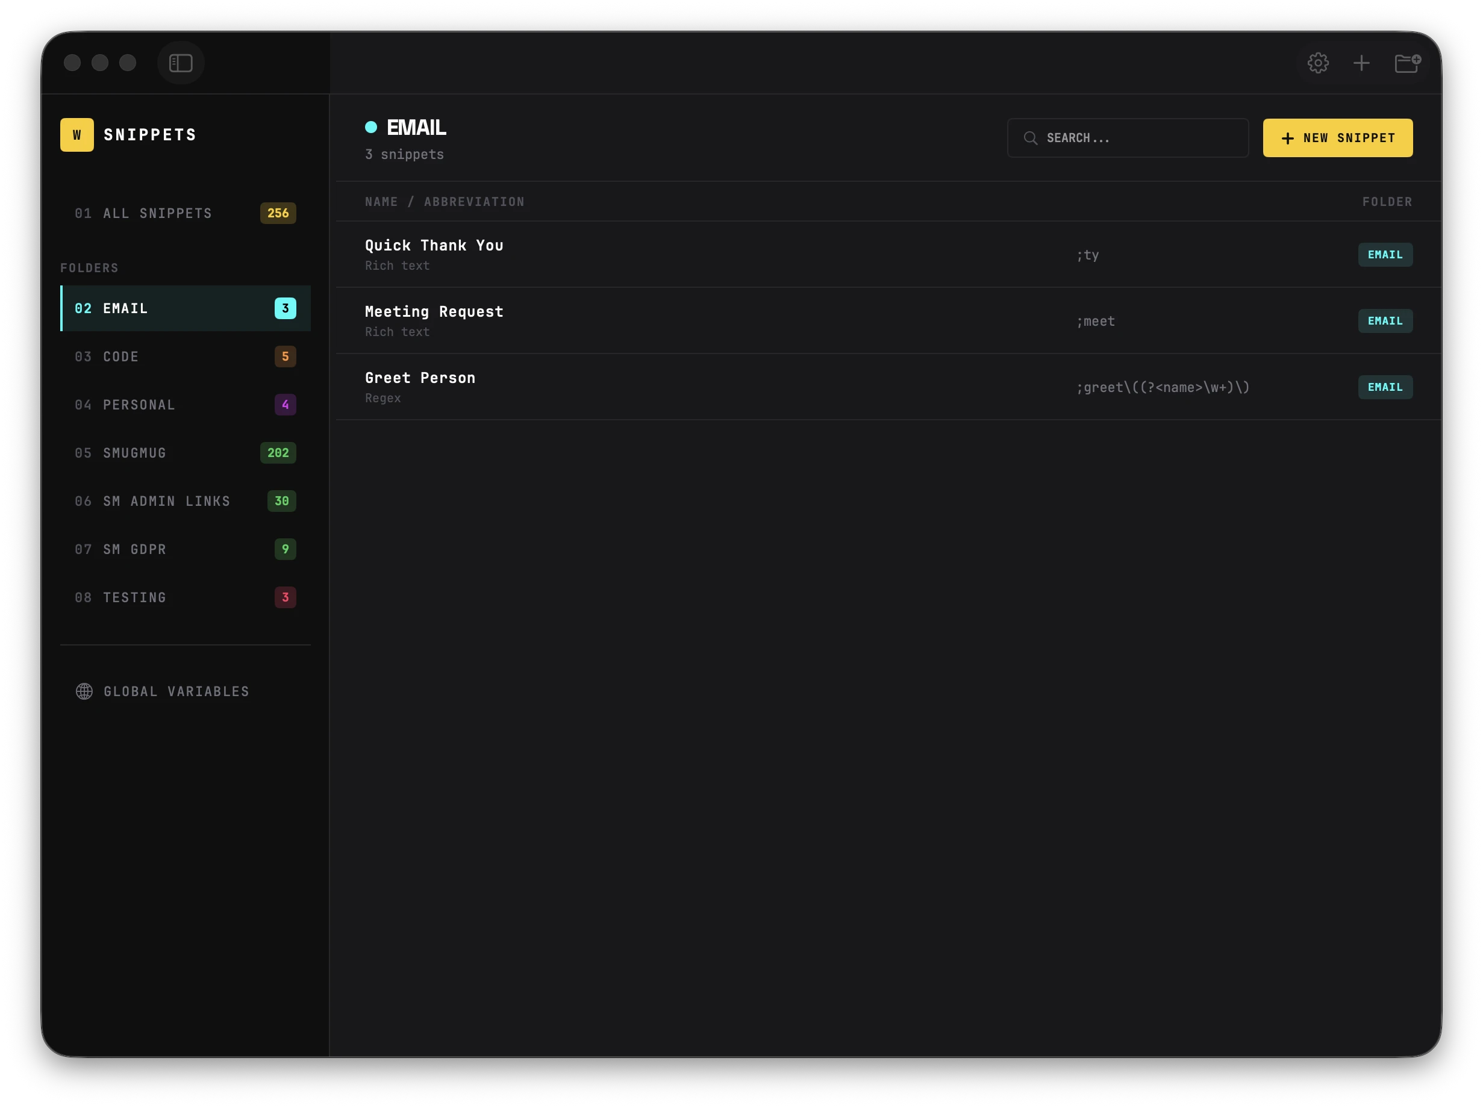Click the EMAIL badge beside Quick Thank You

coord(1385,255)
